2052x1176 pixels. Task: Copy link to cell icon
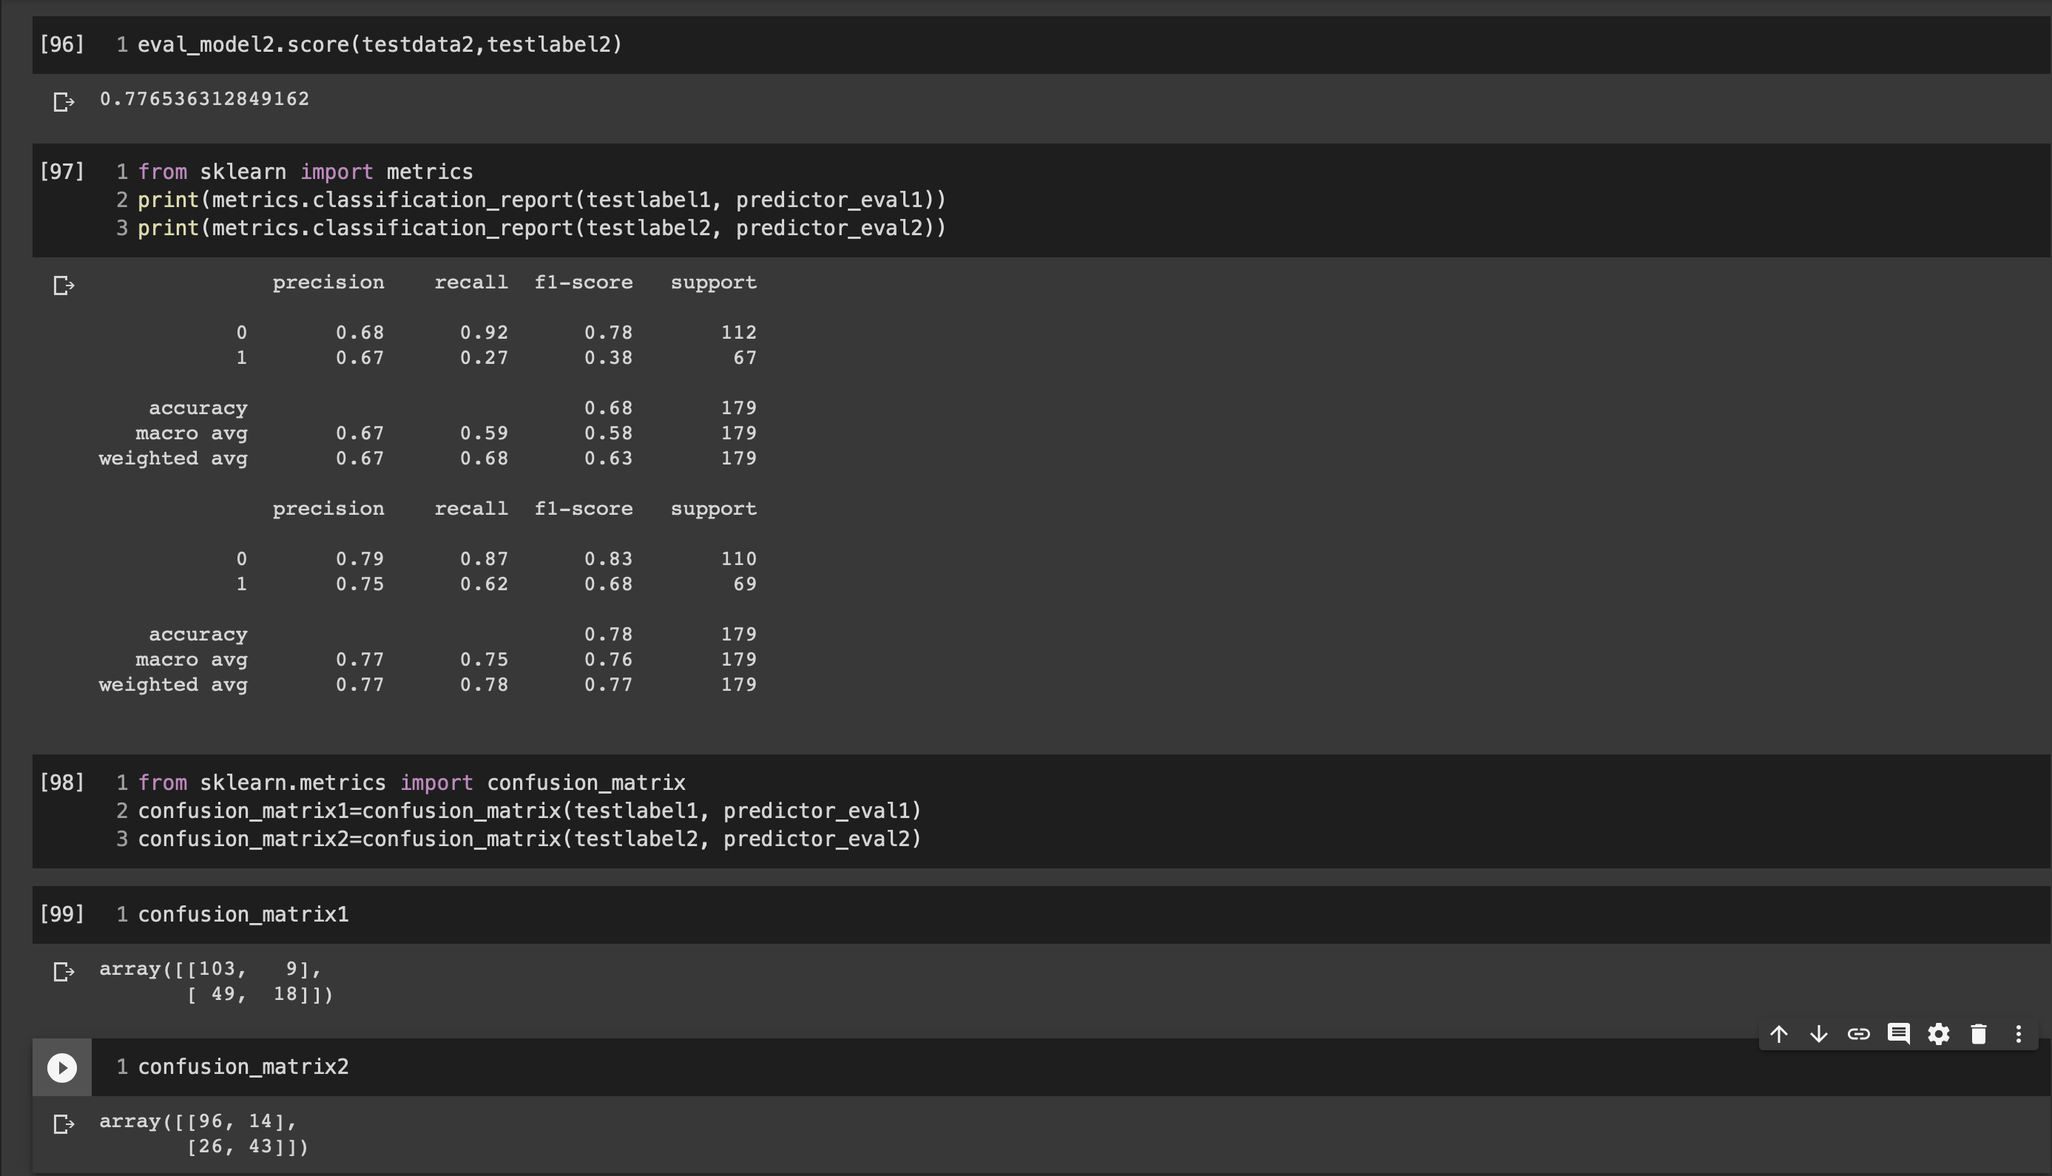pyautogui.click(x=1858, y=1034)
